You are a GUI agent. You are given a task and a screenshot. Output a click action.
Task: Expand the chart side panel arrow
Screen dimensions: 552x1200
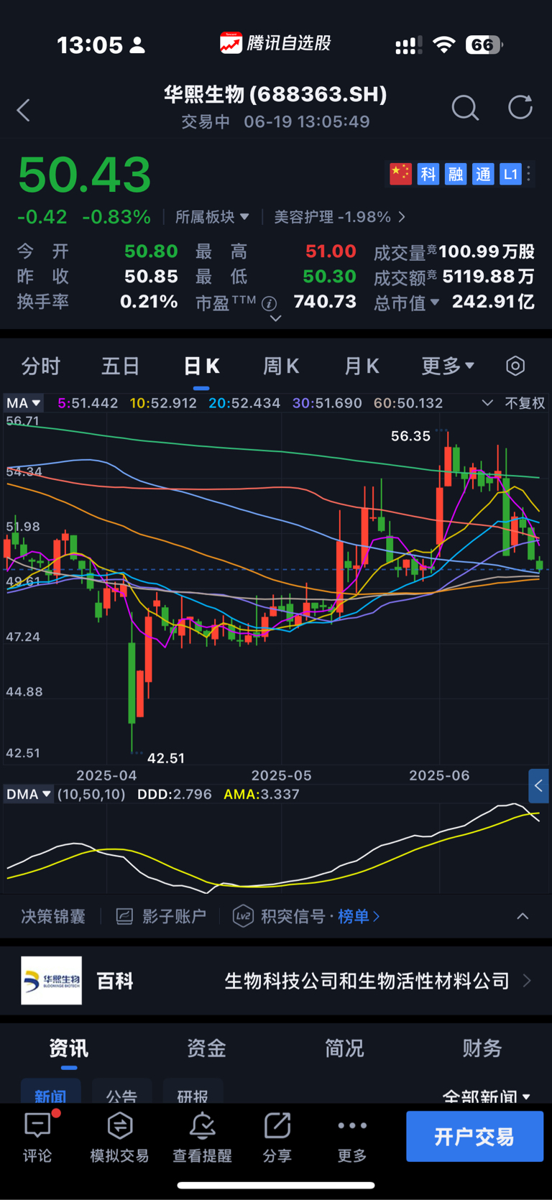(539, 785)
